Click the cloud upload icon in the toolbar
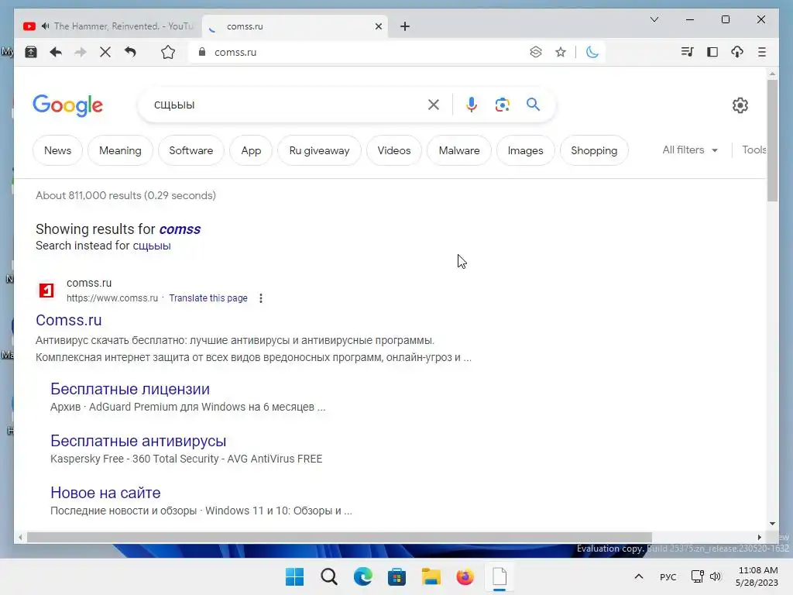This screenshot has width=793, height=595. coord(737,52)
